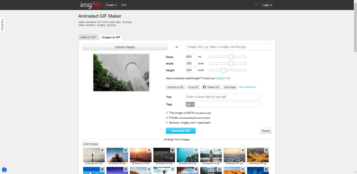This screenshot has width=357, height=174.
Task: Click the Rotate GIF button
Action: [x=211, y=87]
